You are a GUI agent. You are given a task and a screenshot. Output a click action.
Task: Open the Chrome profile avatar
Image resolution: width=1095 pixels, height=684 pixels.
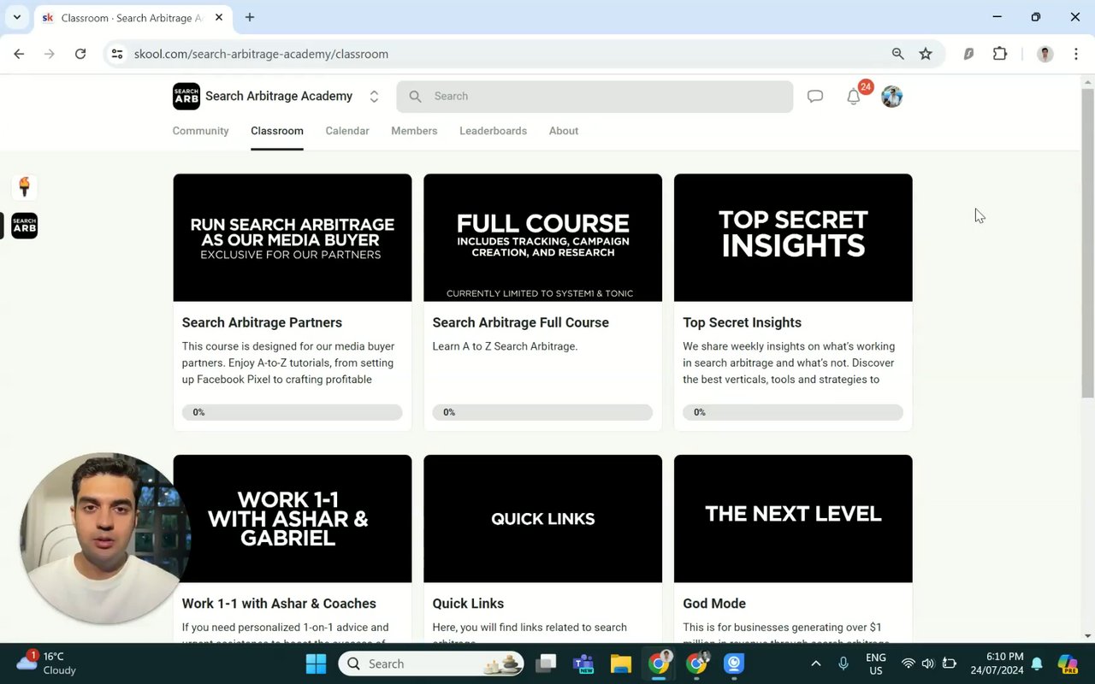click(1045, 54)
